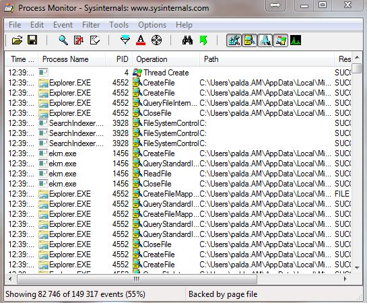Toggle event capture with the magnifier icon

[x=63, y=40]
